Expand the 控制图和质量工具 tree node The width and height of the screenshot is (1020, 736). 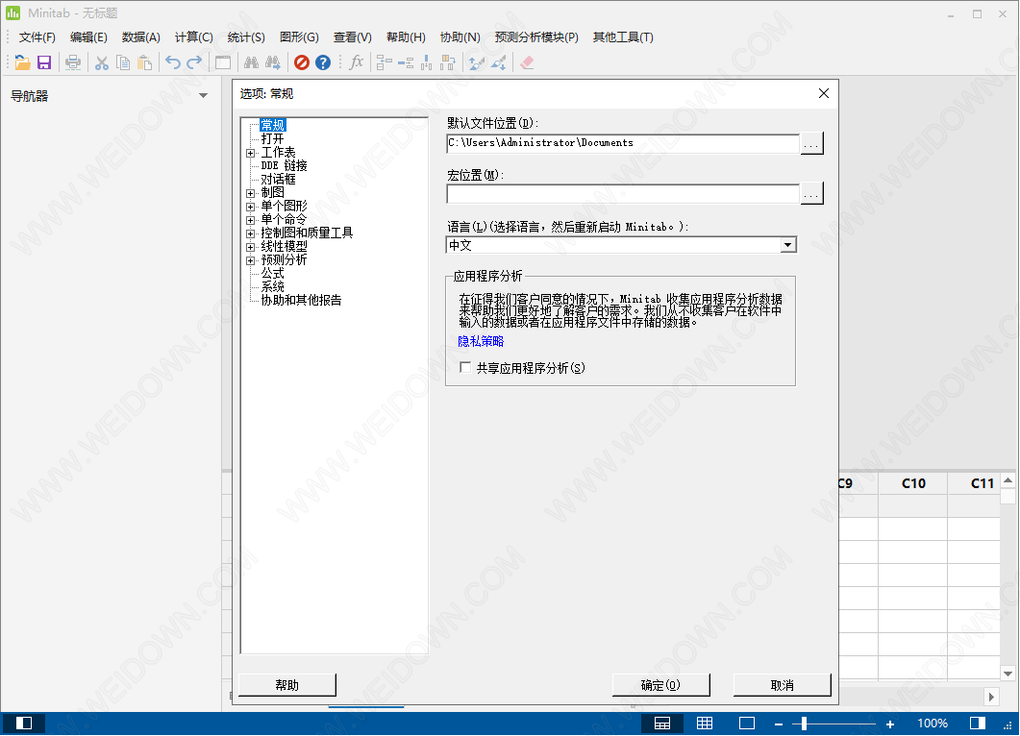click(x=251, y=233)
